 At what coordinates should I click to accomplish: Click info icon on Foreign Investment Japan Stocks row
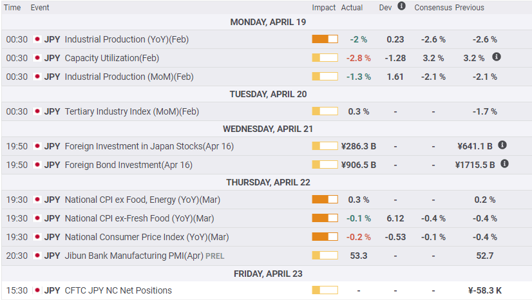pyautogui.click(x=502, y=145)
